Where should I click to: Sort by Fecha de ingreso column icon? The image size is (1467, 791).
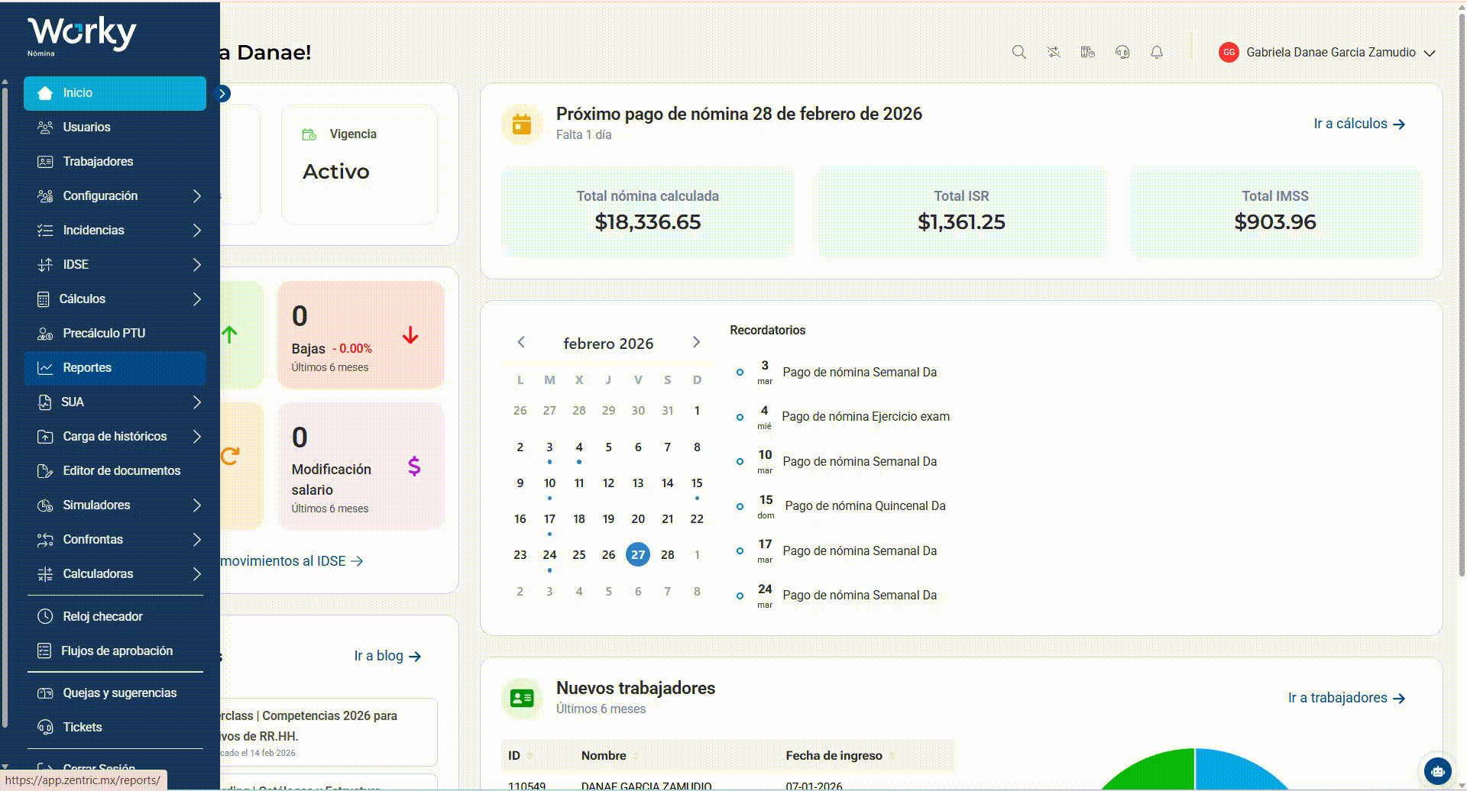(x=892, y=756)
